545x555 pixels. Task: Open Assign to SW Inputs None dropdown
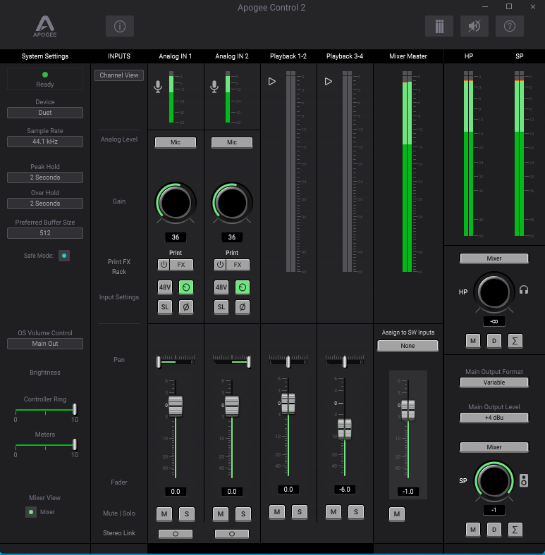[408, 346]
